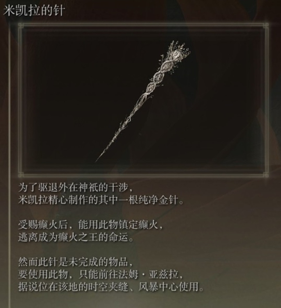Click the line 要使用此物，只能前往法姆·亚兹拉
The image size is (281, 308).
[101, 275]
